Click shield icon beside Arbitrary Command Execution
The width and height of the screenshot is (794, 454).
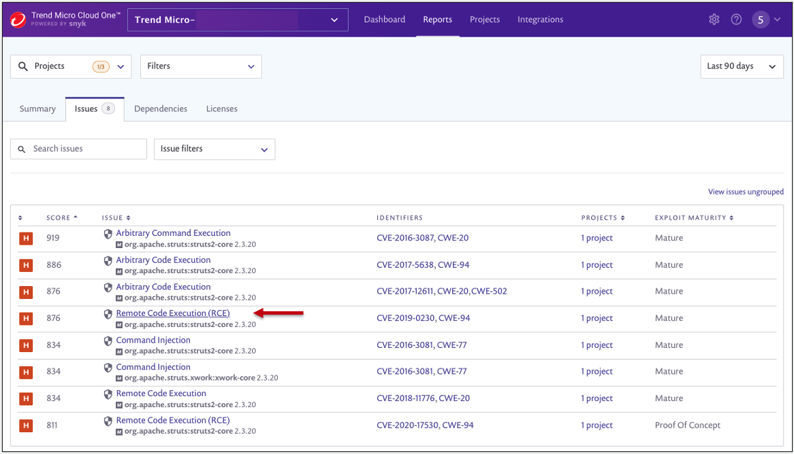point(108,234)
